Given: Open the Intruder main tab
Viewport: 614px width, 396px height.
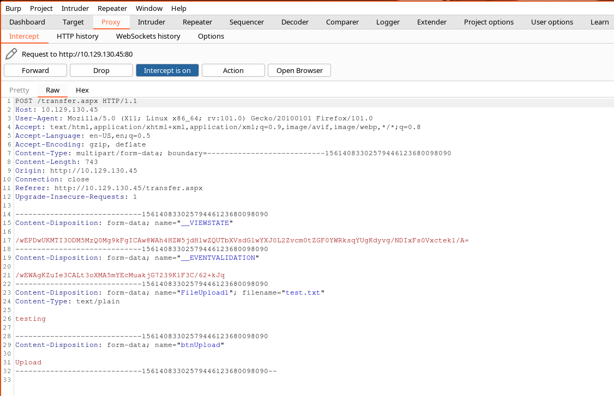Looking at the screenshot, I should click(152, 22).
